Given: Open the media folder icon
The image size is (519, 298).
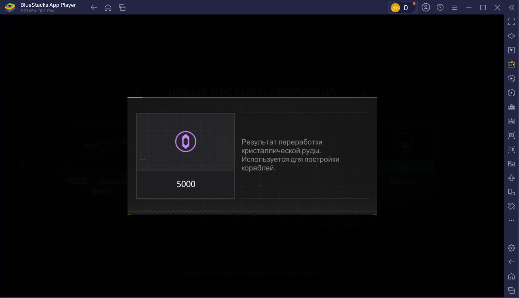Looking at the screenshot, I should [x=511, y=163].
